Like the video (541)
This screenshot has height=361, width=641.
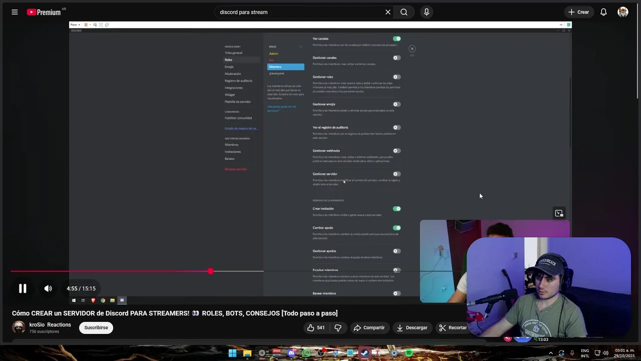point(315,327)
